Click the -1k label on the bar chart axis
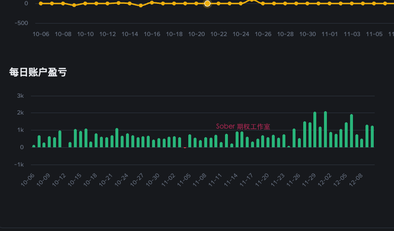The height and width of the screenshot is (231, 394). (x=19, y=165)
